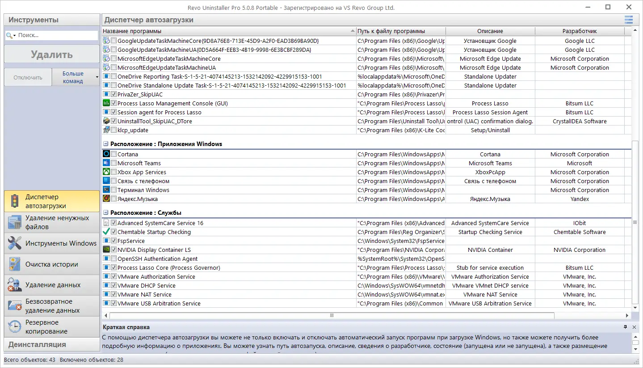Click the trash bin icon for Удаление ненужных файлов

click(x=15, y=222)
